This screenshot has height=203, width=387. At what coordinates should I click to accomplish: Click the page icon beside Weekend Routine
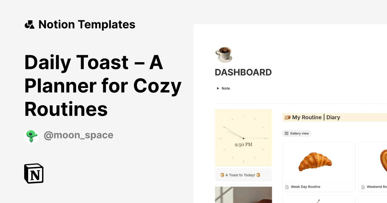pyautogui.click(x=363, y=187)
